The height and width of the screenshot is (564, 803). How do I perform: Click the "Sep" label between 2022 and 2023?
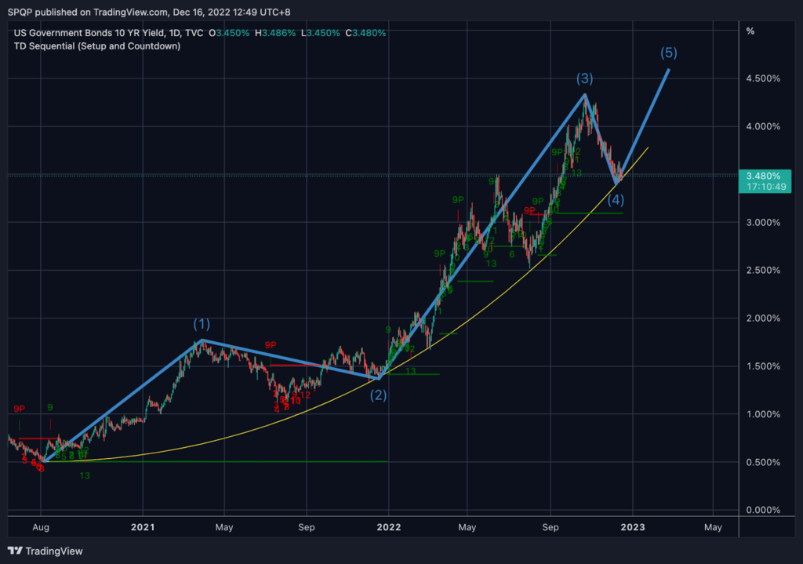tap(550, 527)
